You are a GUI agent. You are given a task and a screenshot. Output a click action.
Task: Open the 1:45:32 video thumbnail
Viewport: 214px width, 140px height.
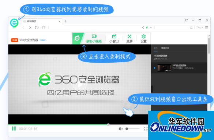pos(164,68)
